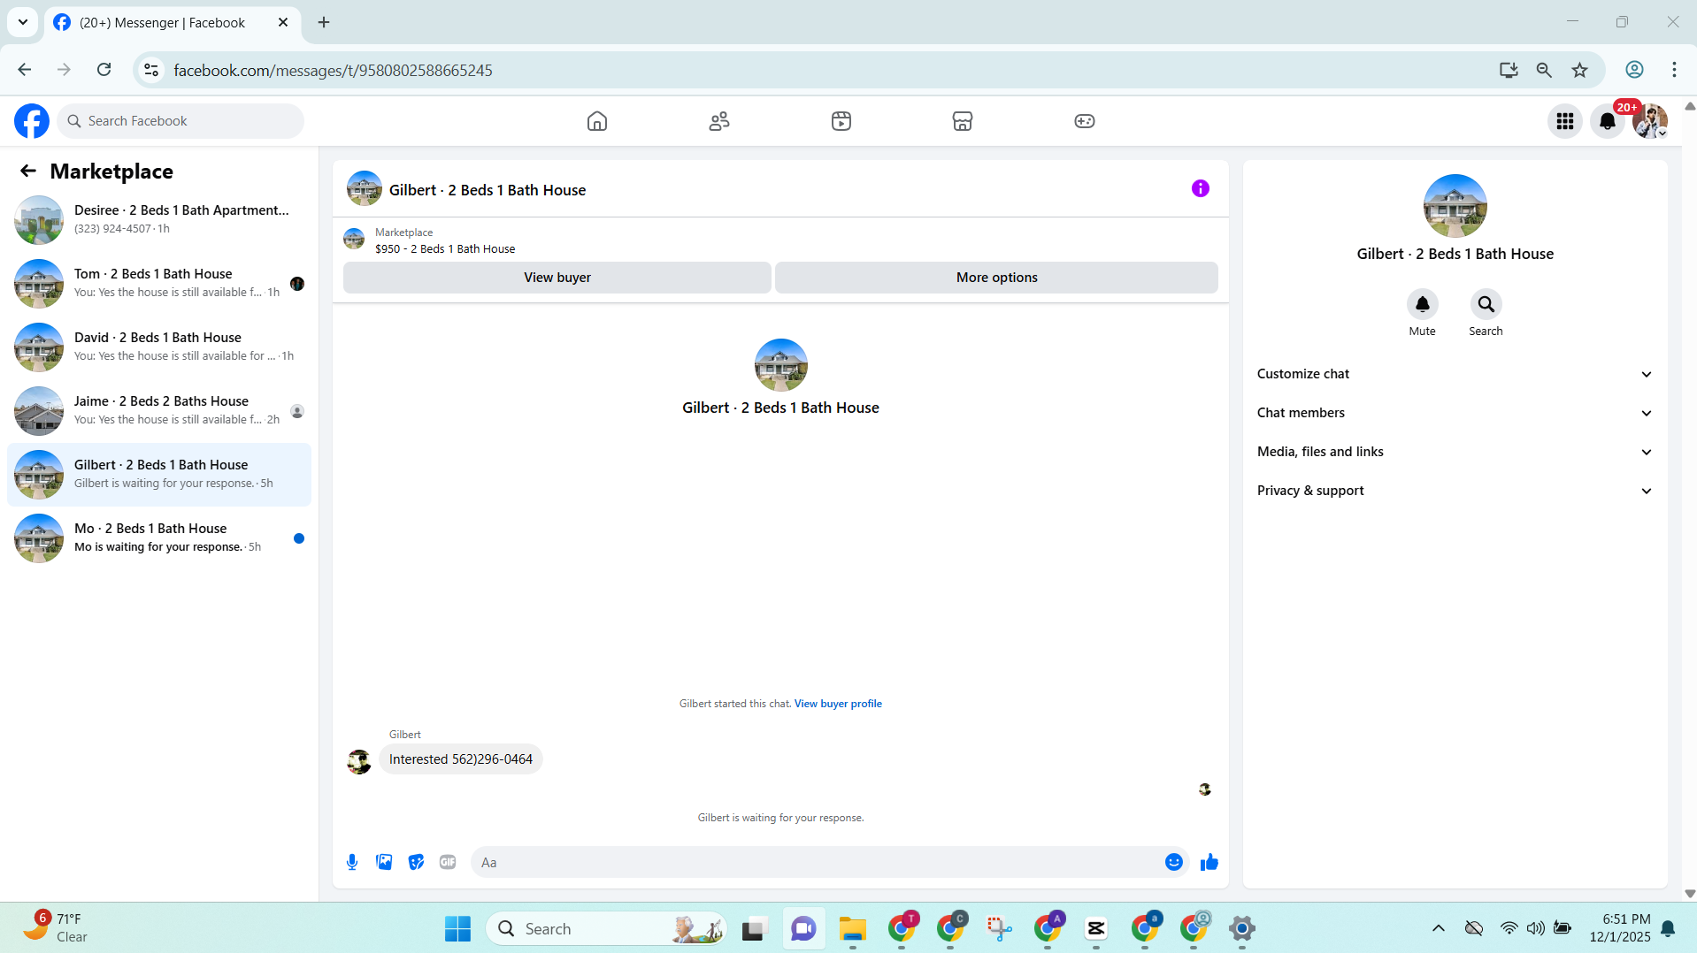Send a thumbs-up like

(x=1209, y=862)
